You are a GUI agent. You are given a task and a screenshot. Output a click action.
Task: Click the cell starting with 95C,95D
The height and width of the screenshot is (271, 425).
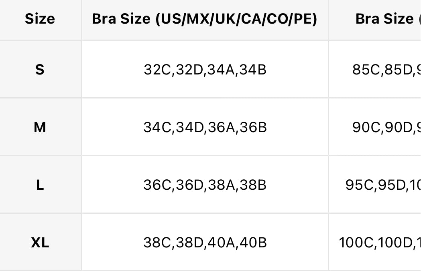pos(377,185)
